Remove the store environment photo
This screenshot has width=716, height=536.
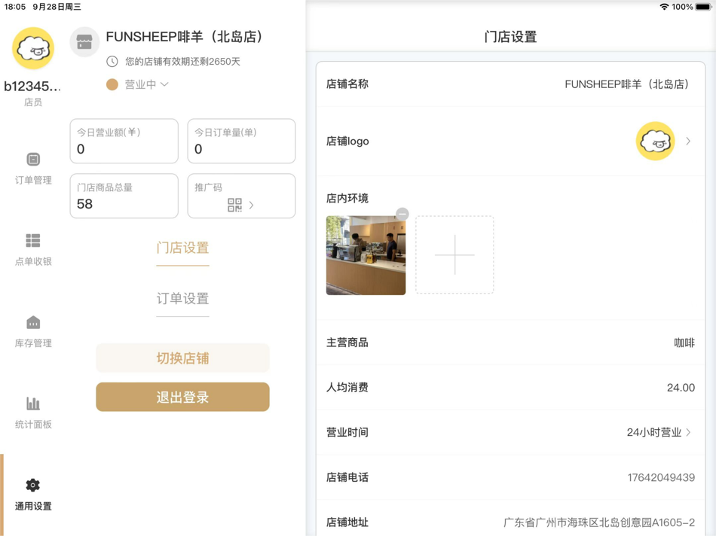coord(402,214)
